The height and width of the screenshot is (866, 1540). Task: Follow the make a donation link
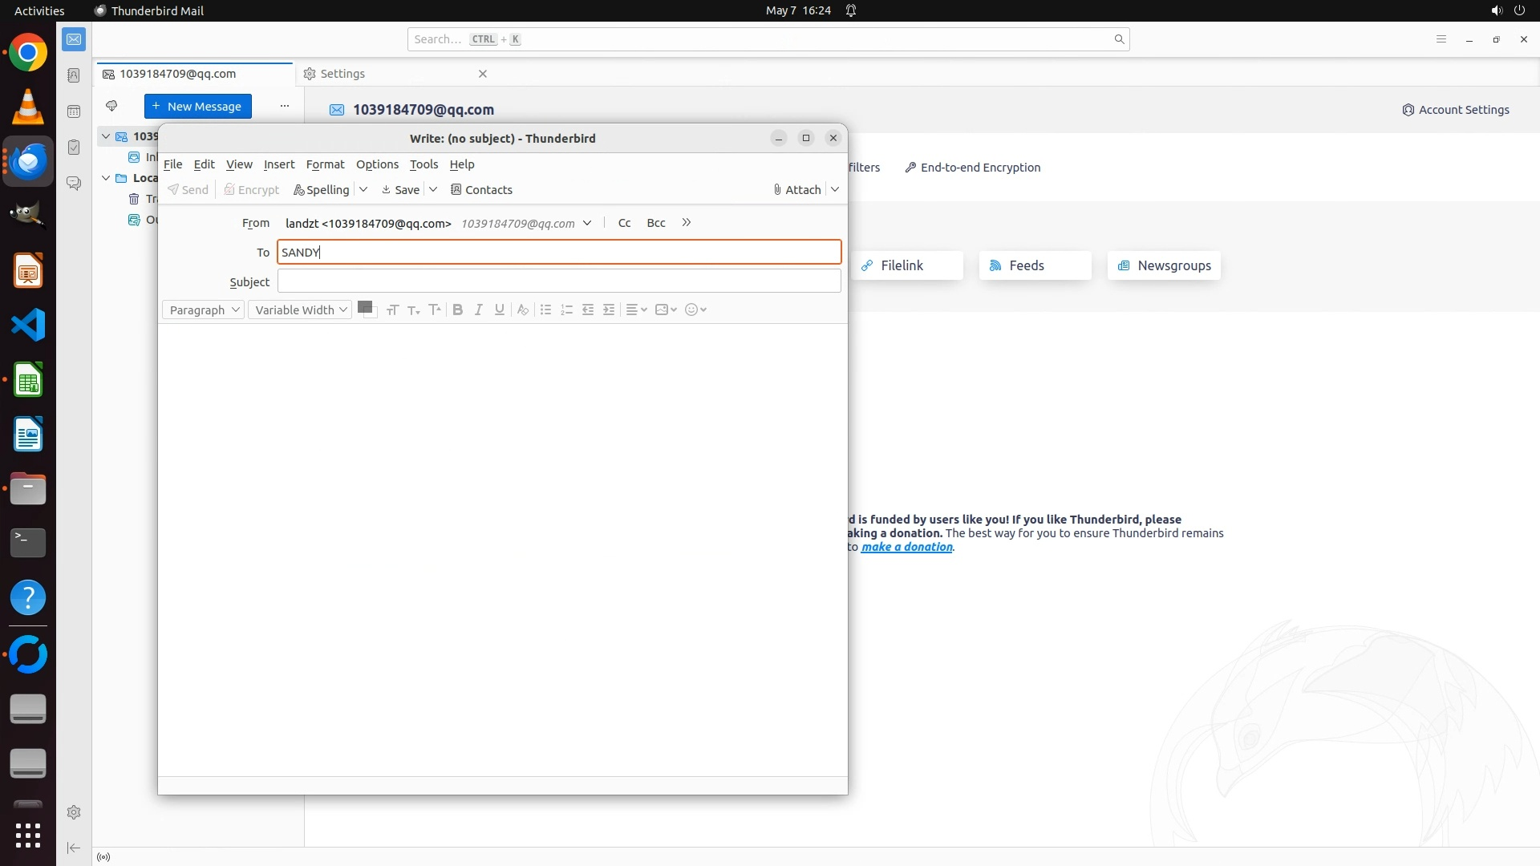[x=906, y=547]
